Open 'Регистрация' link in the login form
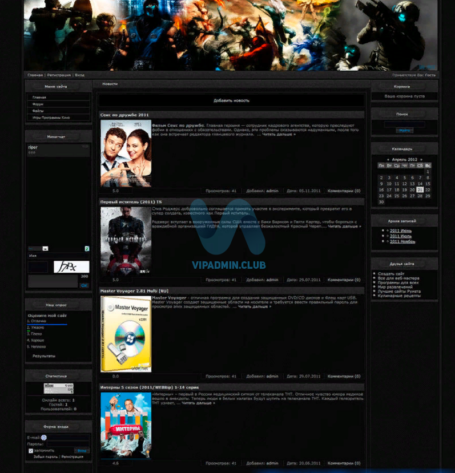Viewport: 455px width, 473px height. 72,456
